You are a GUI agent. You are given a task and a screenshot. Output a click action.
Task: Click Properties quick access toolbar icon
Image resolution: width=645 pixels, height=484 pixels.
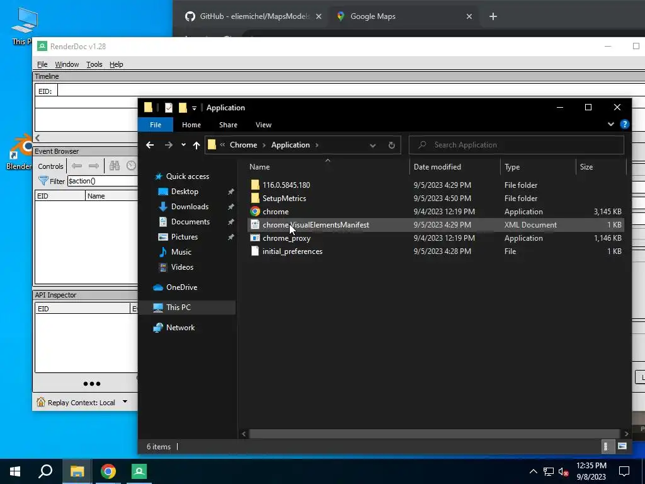169,108
